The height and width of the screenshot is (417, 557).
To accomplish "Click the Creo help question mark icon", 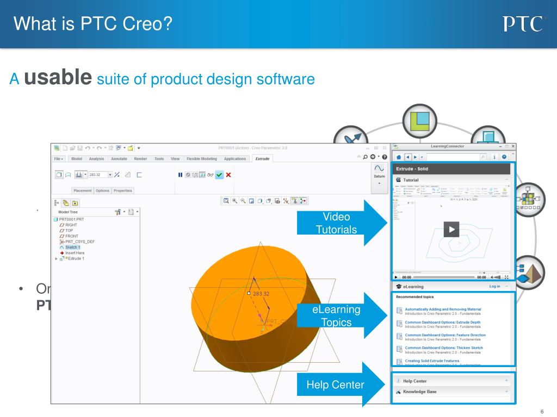I will point(385,157).
